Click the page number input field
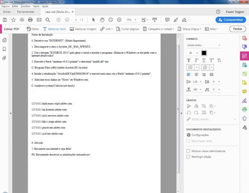The height and width of the screenshot is (193, 249). click(76, 20)
